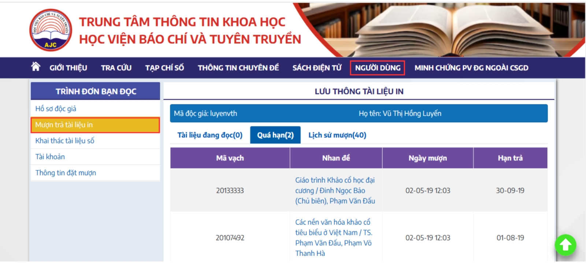Open Khai thác tài liệu số

click(95, 141)
